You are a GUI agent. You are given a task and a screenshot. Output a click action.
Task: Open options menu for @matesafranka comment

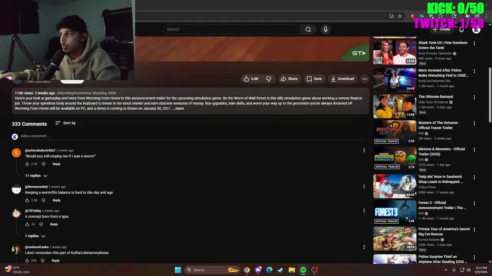click(364, 247)
